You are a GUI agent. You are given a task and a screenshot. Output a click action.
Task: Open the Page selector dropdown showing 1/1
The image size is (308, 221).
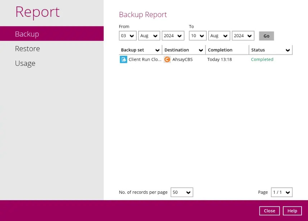[x=282, y=192]
